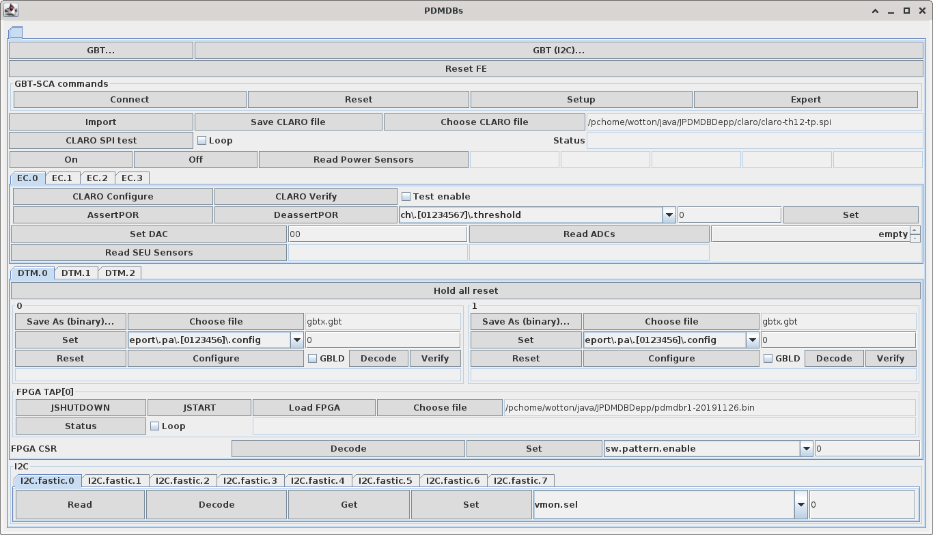Click the Set DAC value field showing 00
The image size is (933, 535).
coord(377,234)
